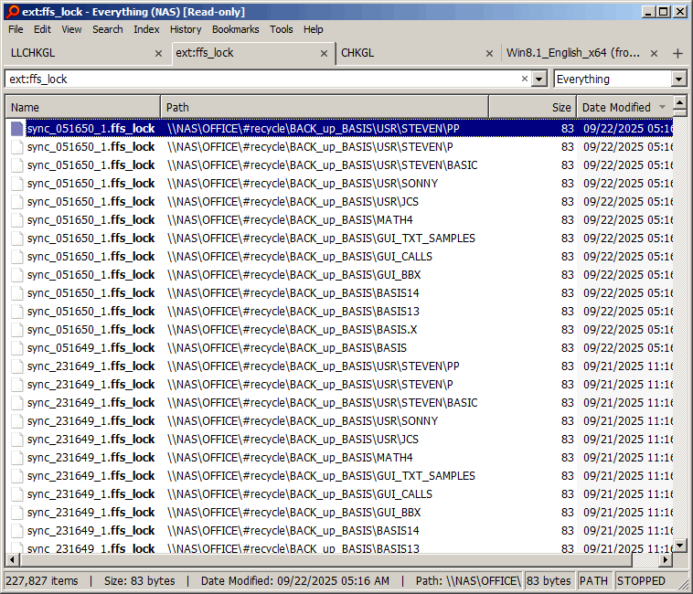This screenshot has width=693, height=594.
Task: Close the CHKGL tab
Action: (x=489, y=53)
